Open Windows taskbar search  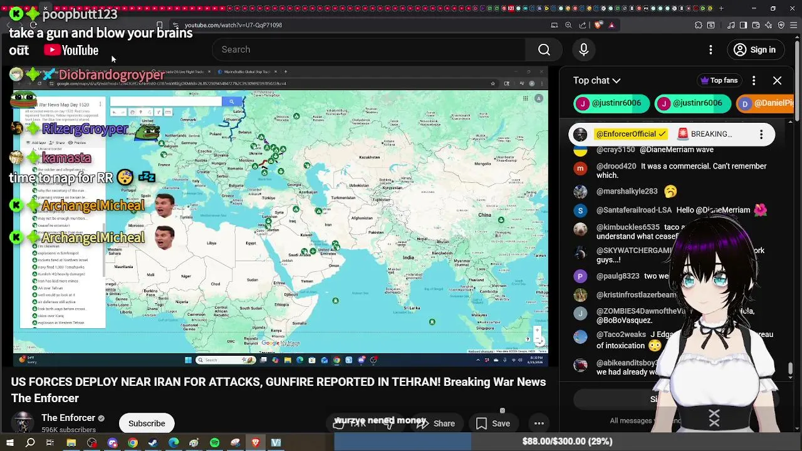30,443
